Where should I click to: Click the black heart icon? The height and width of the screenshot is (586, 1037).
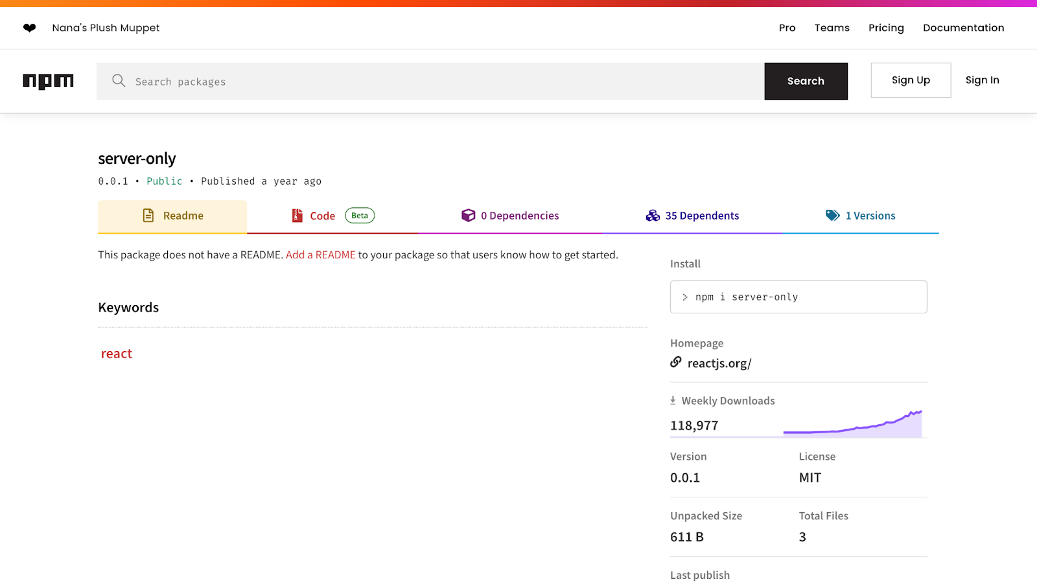click(x=29, y=28)
